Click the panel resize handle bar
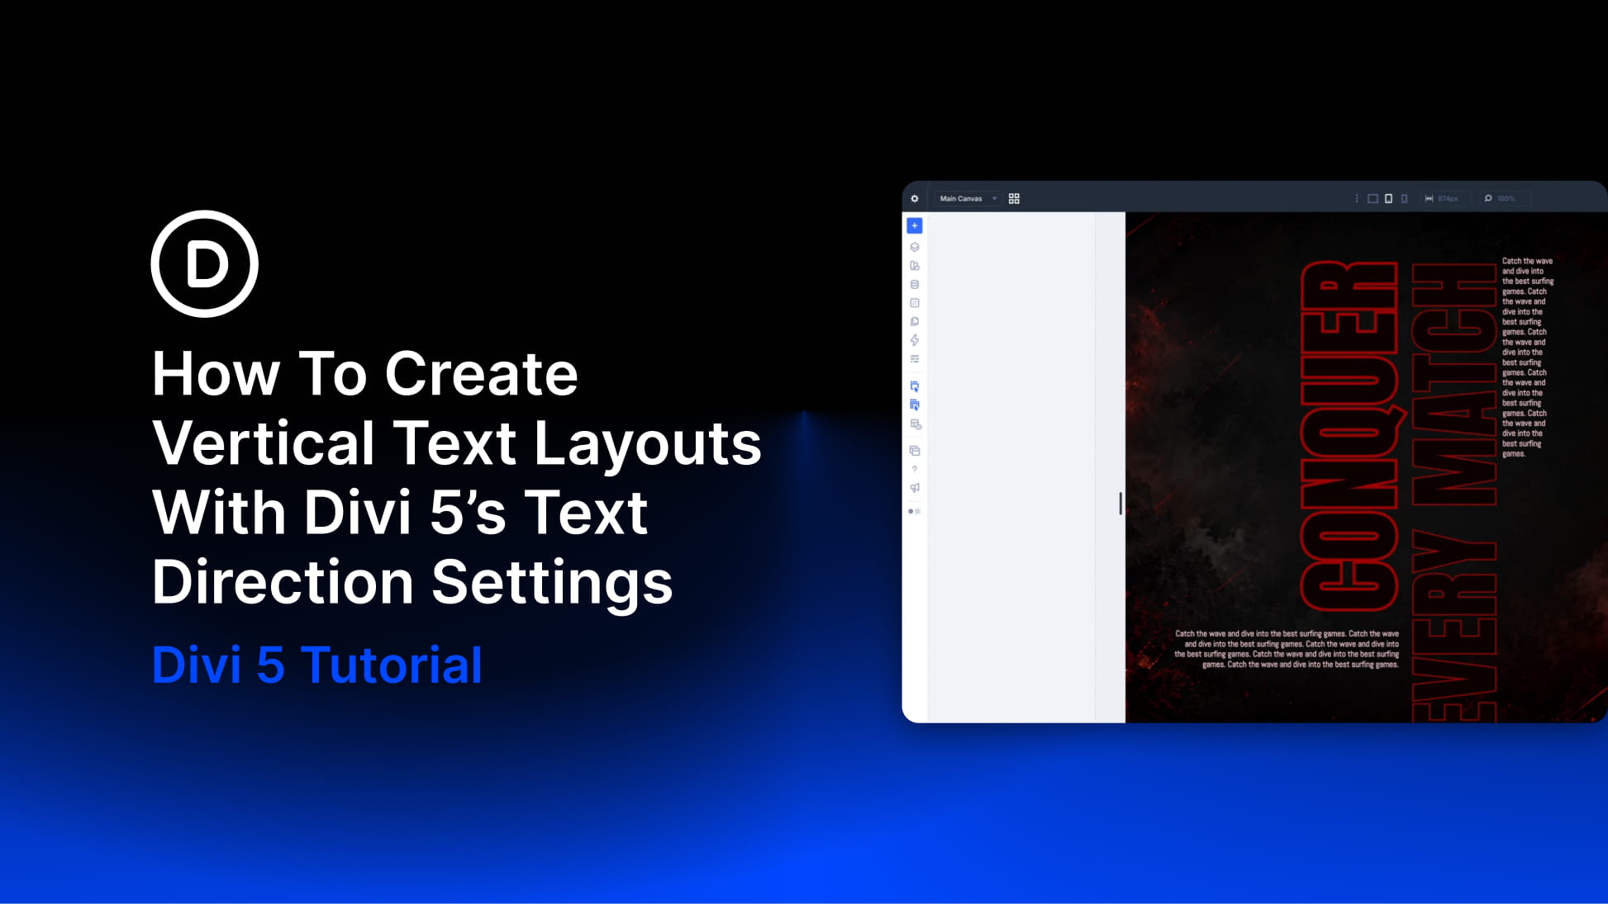The image size is (1608, 904). point(1120,504)
